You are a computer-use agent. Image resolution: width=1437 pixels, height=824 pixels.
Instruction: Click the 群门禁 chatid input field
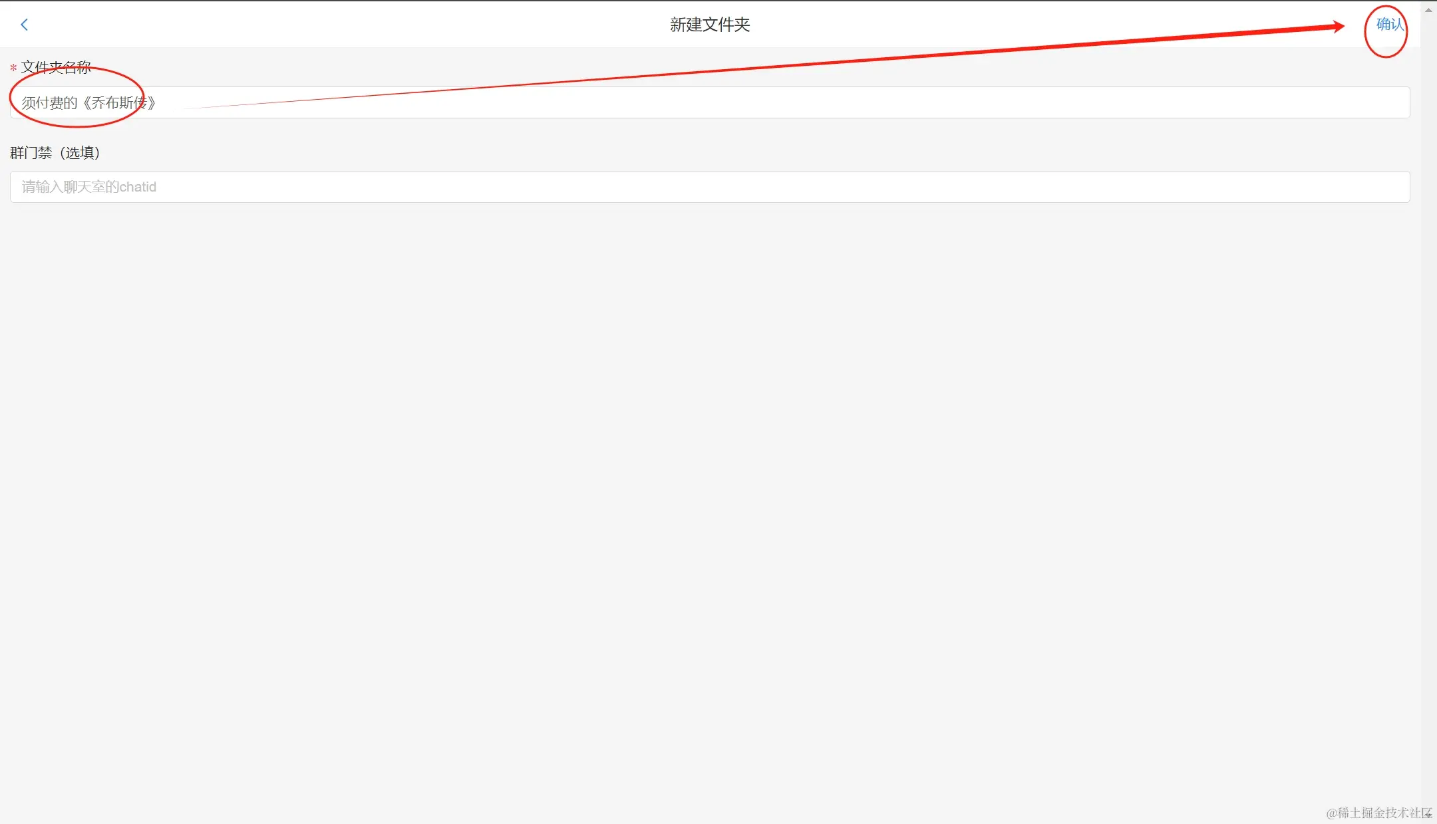[x=710, y=187]
